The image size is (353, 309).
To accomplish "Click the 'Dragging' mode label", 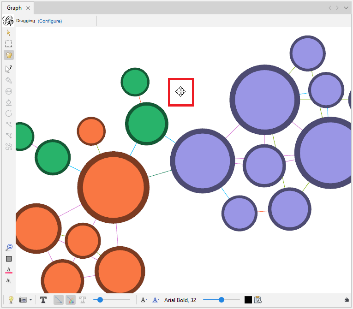I will point(25,21).
